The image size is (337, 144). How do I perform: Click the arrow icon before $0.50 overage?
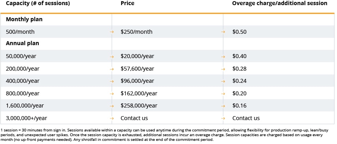coord(223,32)
